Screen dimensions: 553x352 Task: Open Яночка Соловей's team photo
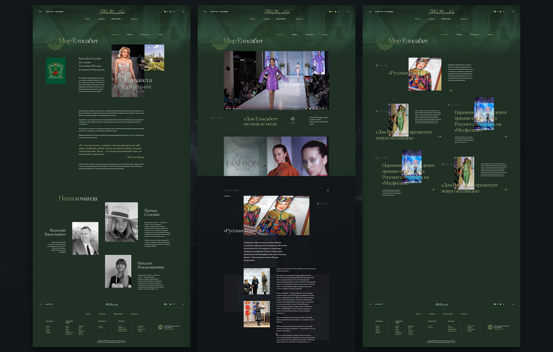click(x=121, y=222)
